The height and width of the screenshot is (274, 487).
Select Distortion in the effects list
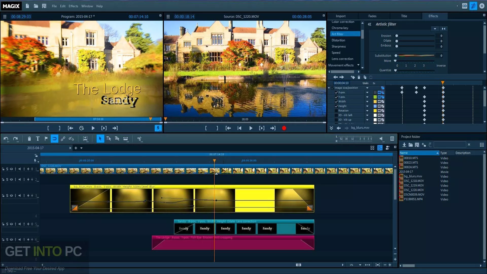pos(338,40)
